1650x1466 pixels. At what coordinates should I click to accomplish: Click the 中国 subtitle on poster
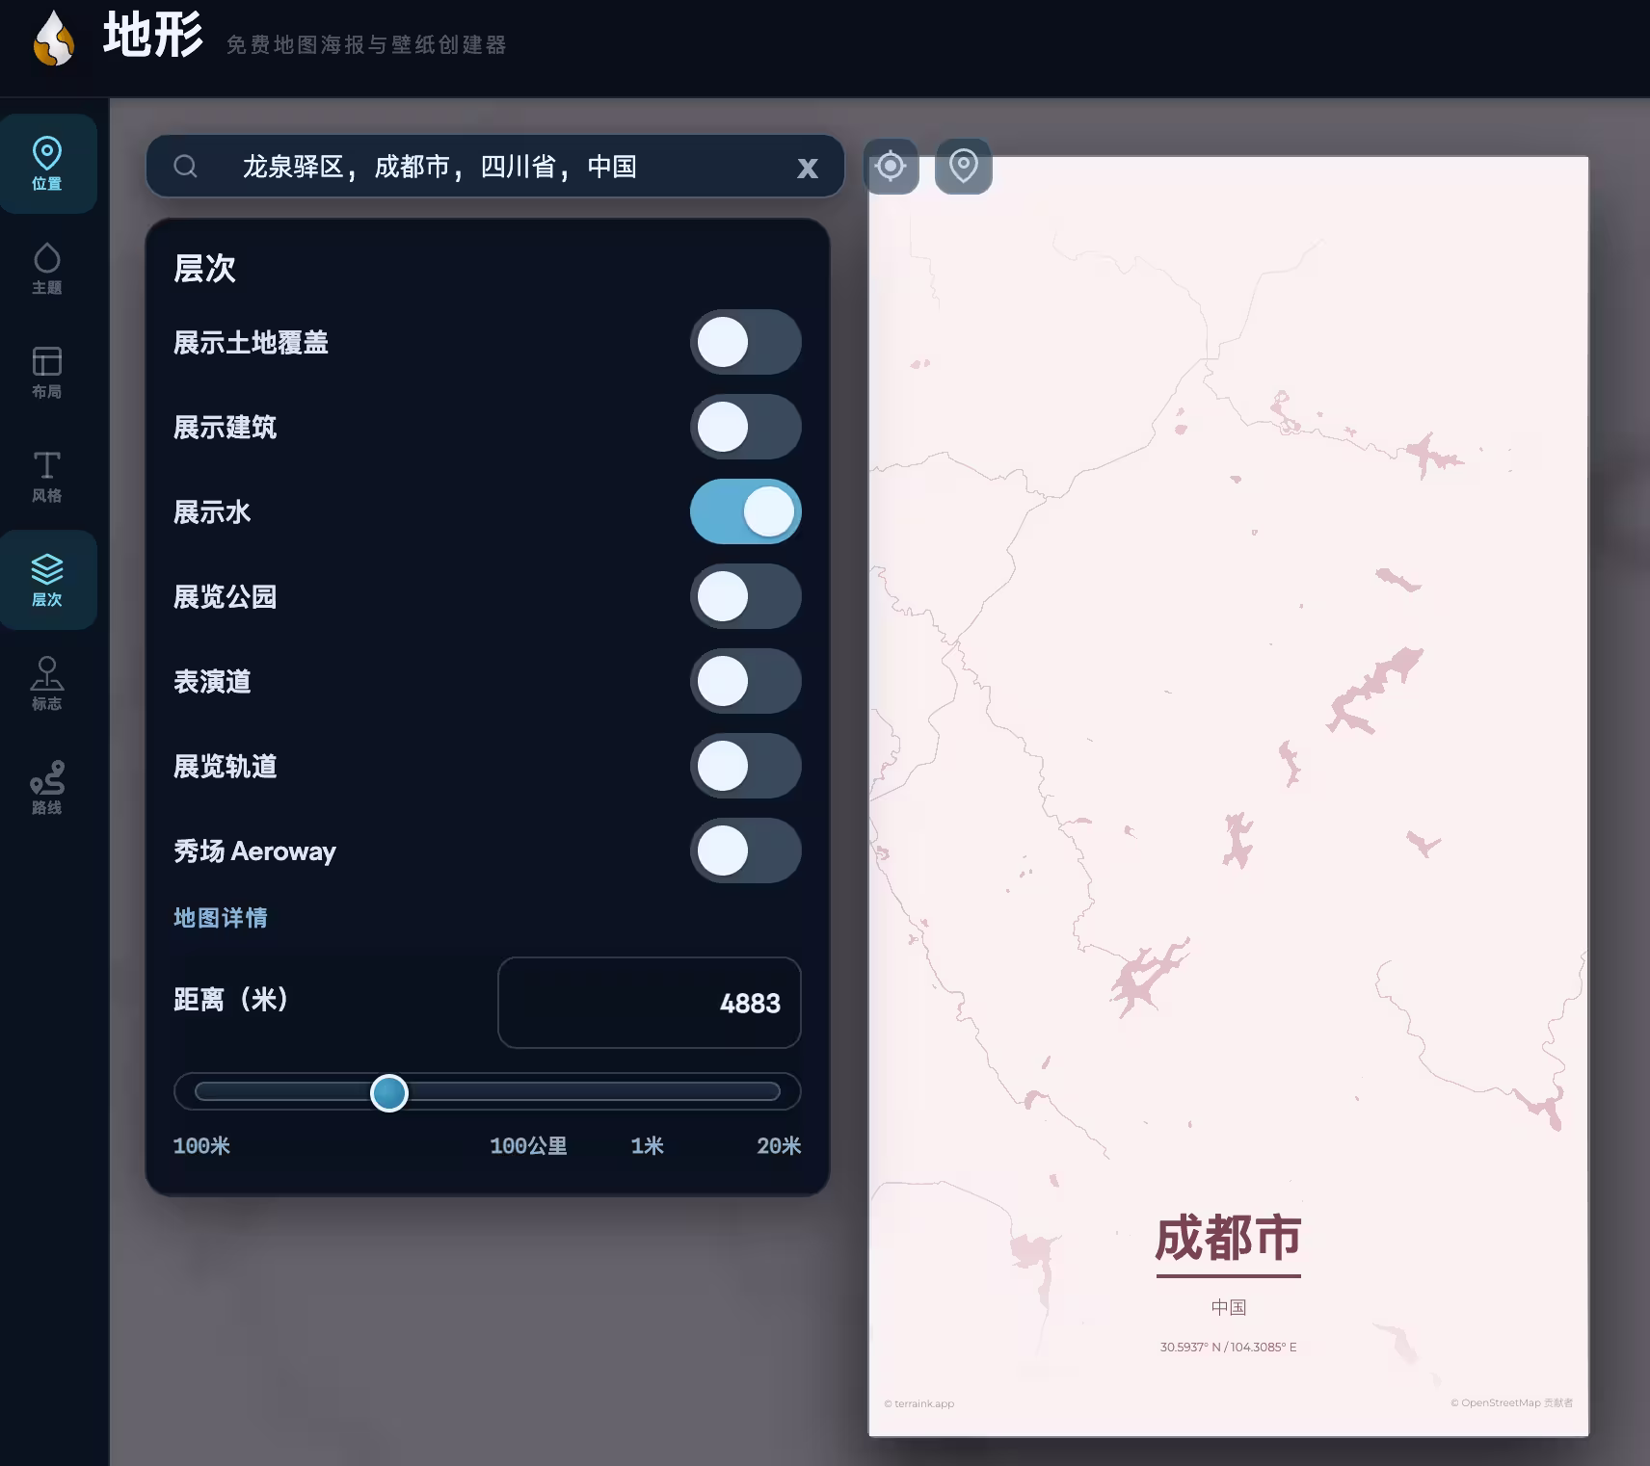(x=1229, y=1307)
